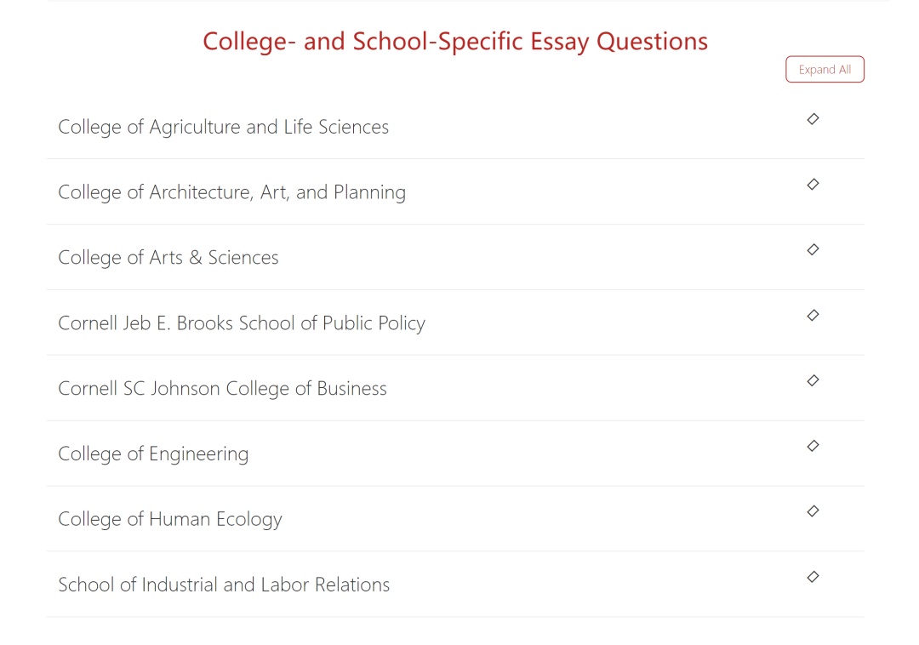This screenshot has width=919, height=645.
Task: Click the Expand All button
Action: coord(825,70)
